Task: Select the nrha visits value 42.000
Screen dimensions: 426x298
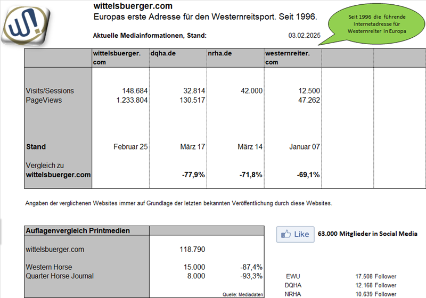Action: tap(251, 90)
